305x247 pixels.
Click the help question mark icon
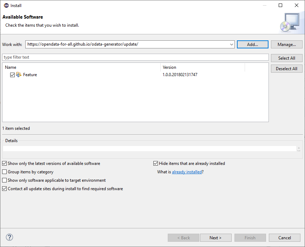pos(9,238)
